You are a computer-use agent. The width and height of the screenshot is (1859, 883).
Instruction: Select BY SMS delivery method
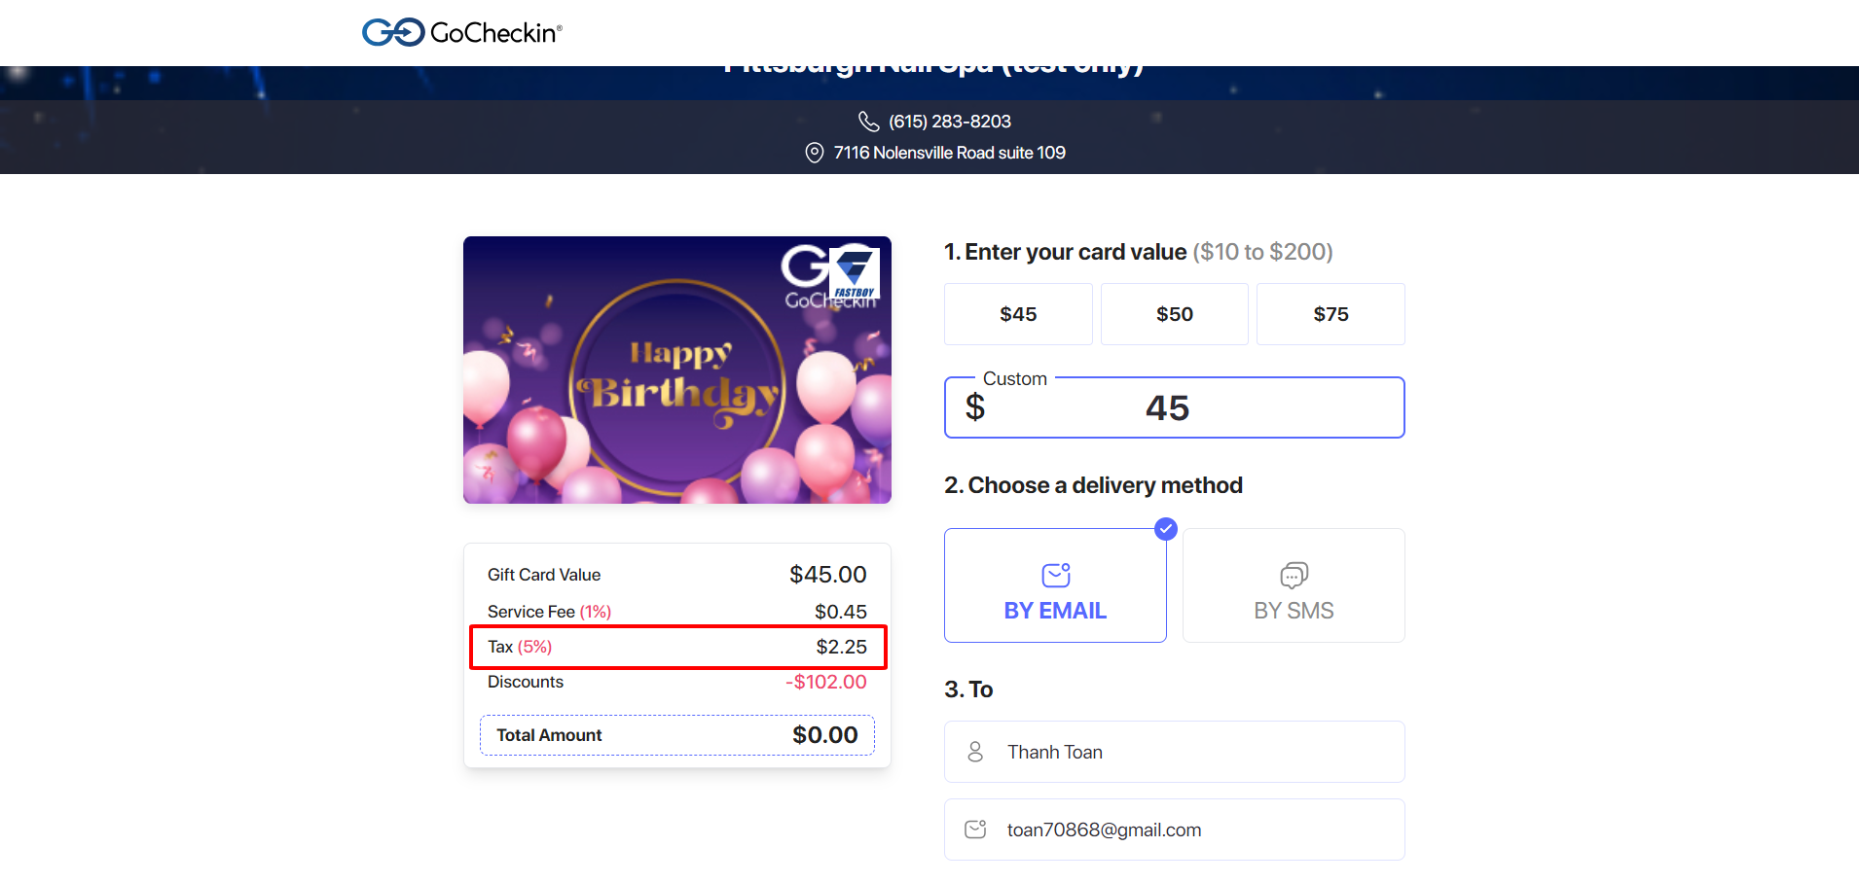pos(1294,585)
